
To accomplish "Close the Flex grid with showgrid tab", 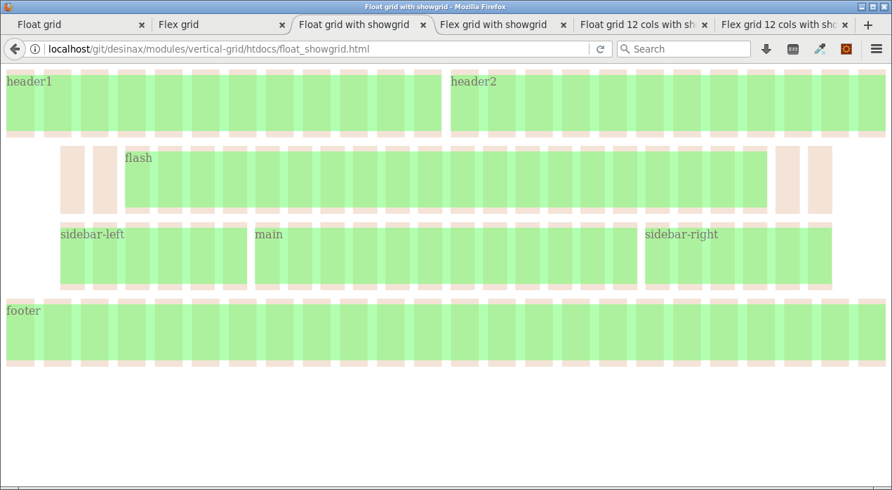I will coord(564,25).
